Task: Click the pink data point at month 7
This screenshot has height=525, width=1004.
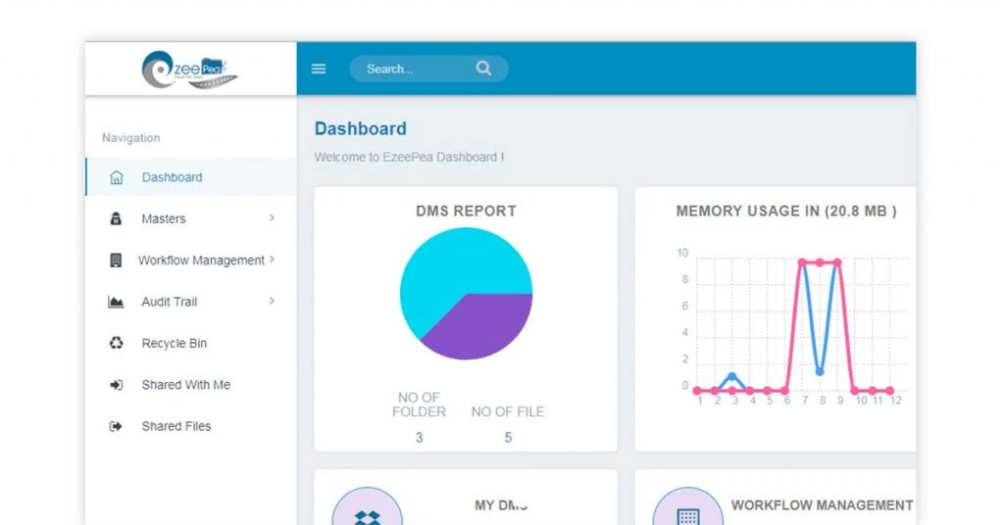Action: tap(802, 262)
